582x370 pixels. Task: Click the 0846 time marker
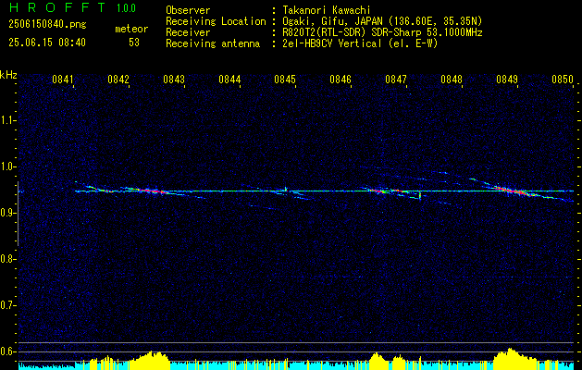(341, 80)
